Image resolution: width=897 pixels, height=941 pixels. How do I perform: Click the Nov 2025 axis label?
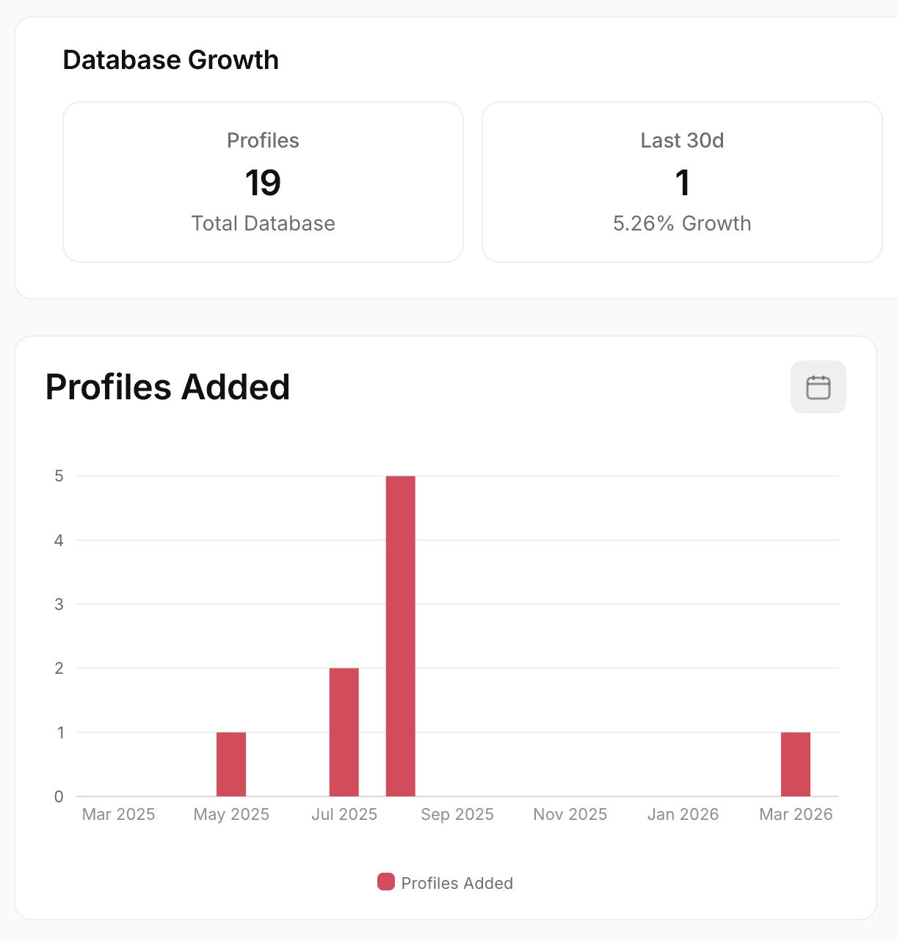pos(570,814)
